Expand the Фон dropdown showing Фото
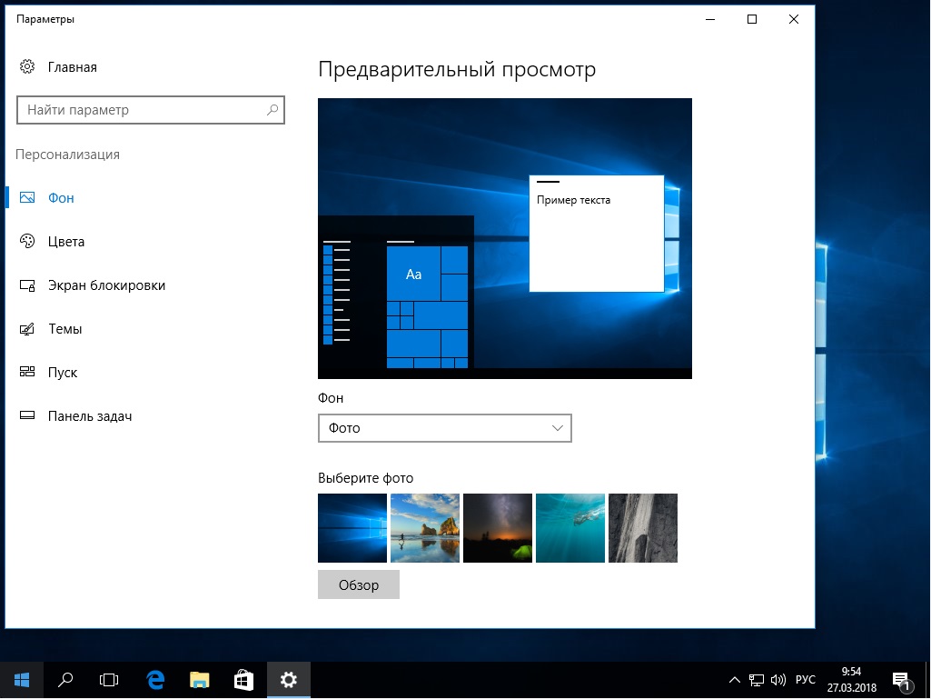 click(x=444, y=428)
